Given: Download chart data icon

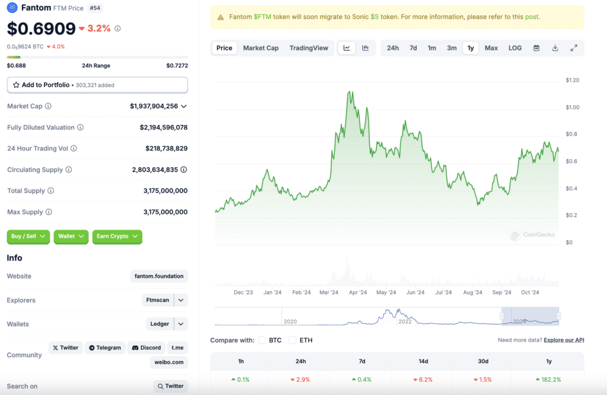Looking at the screenshot, I should [x=555, y=48].
